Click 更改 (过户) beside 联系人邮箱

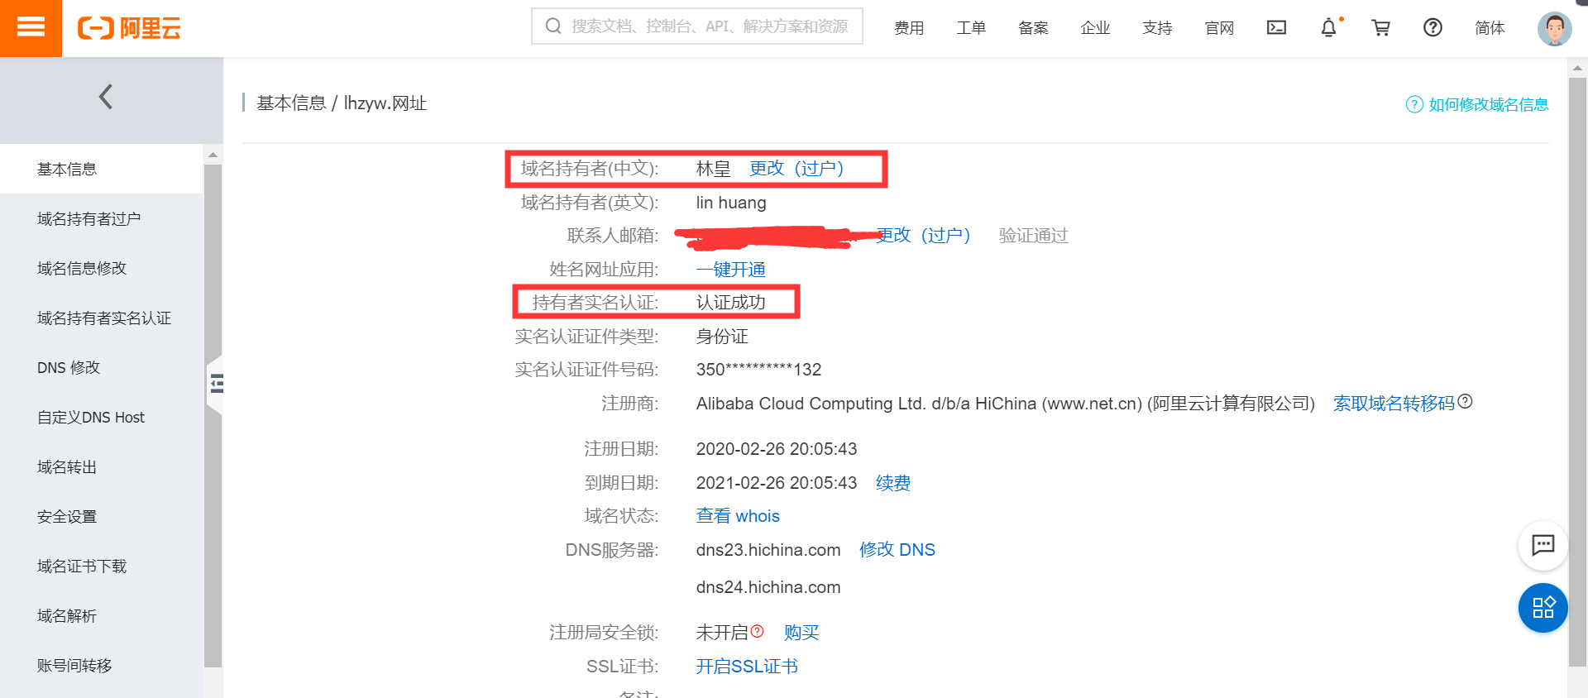(924, 236)
